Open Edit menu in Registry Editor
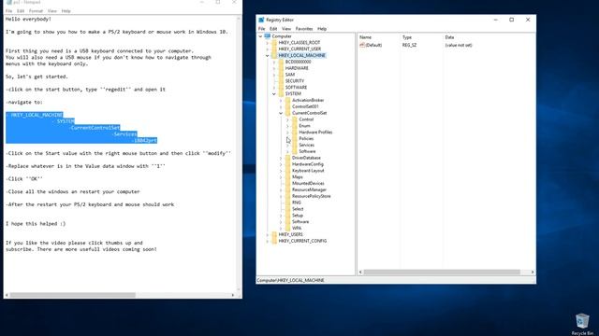599x336 pixels. 273,29
